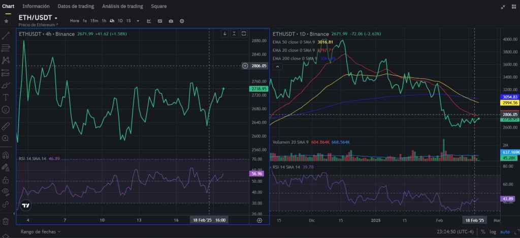Screen dimensions: 520x238
Task: Click the fullscreen expand icon top right
Action: (x=503, y=6)
